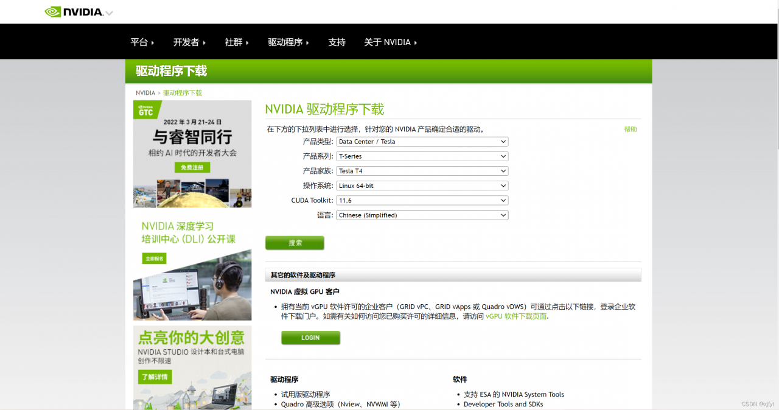Click the 驱动程序下载 breadcrumb link
The height and width of the screenshot is (410, 779).
183,93
